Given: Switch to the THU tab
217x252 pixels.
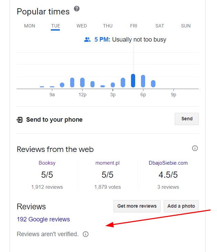Looking at the screenshot, I should coord(108,26).
